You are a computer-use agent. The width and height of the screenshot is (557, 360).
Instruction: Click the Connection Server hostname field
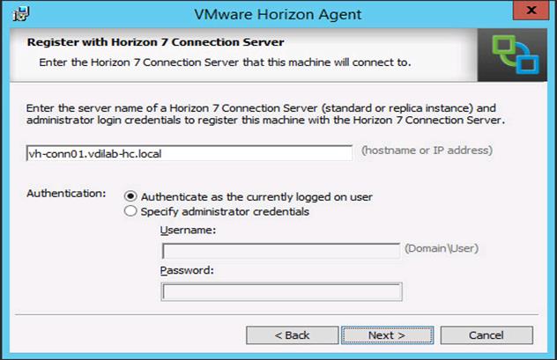tap(189, 153)
